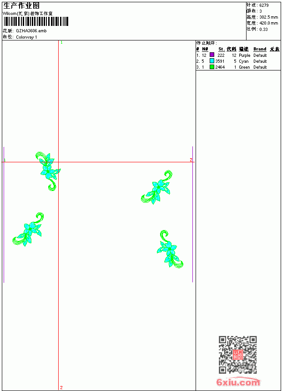Click the 6xiu.com watermark logo
The image size is (282, 391).
pyautogui.click(x=238, y=382)
